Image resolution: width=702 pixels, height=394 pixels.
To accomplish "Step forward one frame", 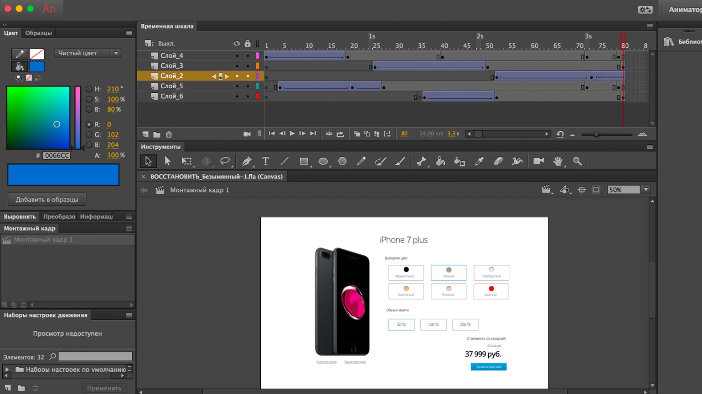I will pyautogui.click(x=302, y=134).
